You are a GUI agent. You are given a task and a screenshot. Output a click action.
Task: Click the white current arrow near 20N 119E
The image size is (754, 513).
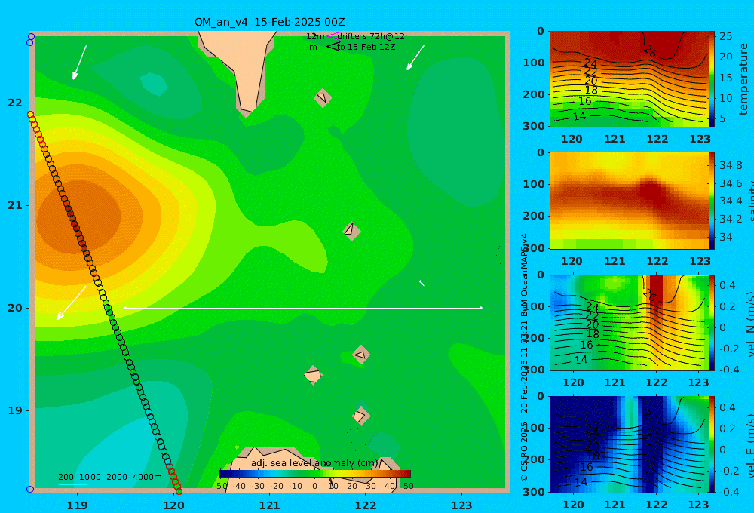pyautogui.click(x=71, y=303)
